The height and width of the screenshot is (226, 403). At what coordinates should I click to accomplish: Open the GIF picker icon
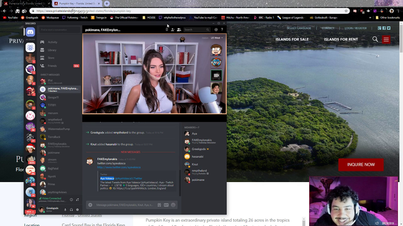click(166, 205)
